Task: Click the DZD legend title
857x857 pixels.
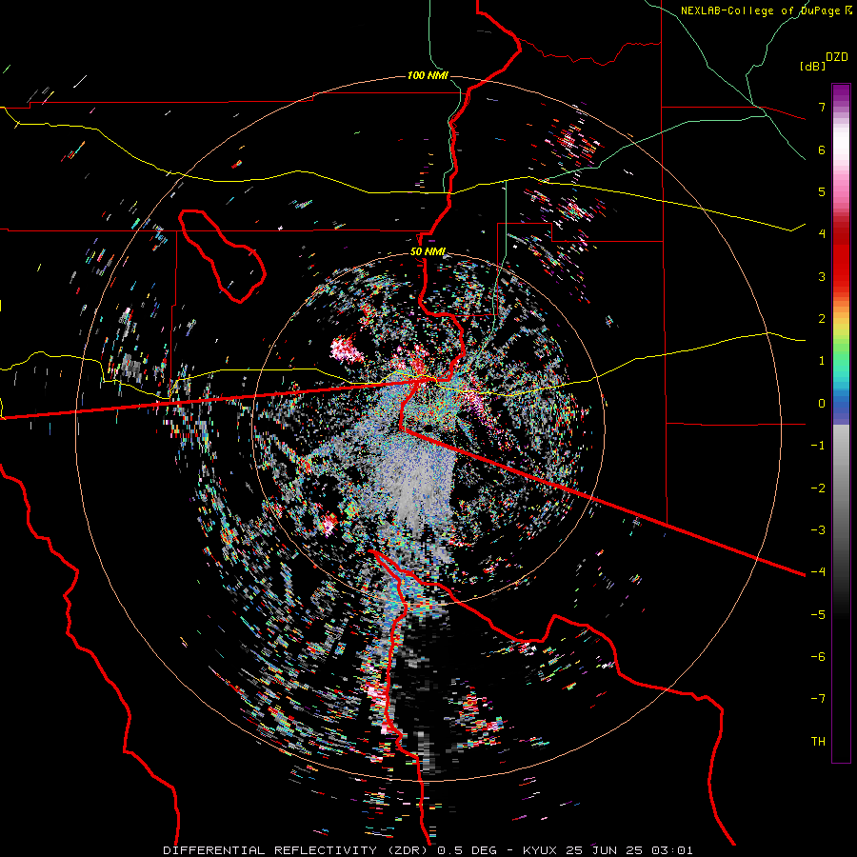Action: (837, 57)
